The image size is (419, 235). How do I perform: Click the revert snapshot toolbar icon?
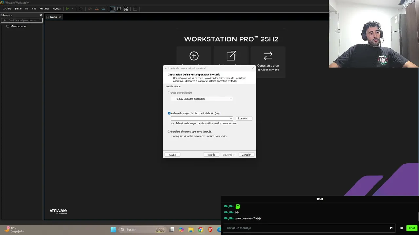click(97, 9)
